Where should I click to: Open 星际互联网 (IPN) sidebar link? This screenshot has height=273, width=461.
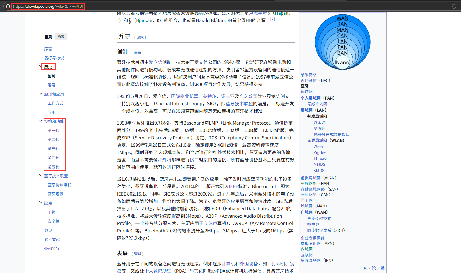[x=311, y=260]
